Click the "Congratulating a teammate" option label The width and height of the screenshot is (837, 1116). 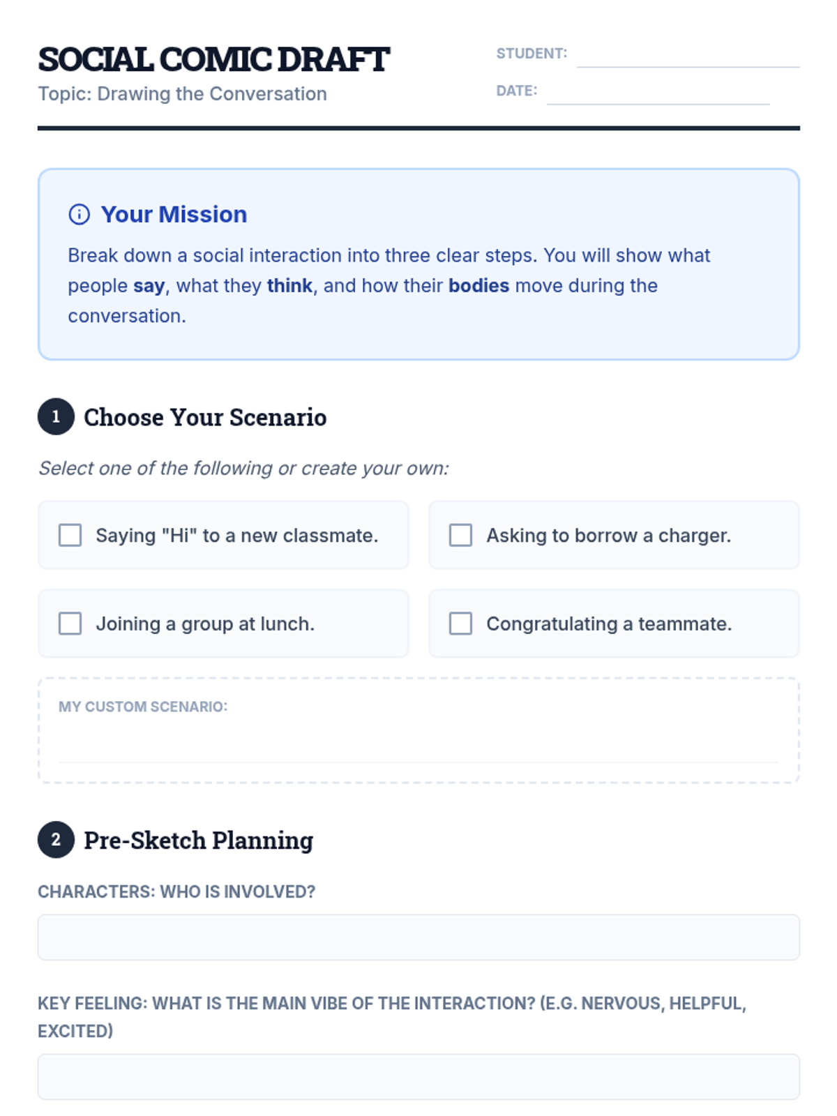tap(609, 623)
